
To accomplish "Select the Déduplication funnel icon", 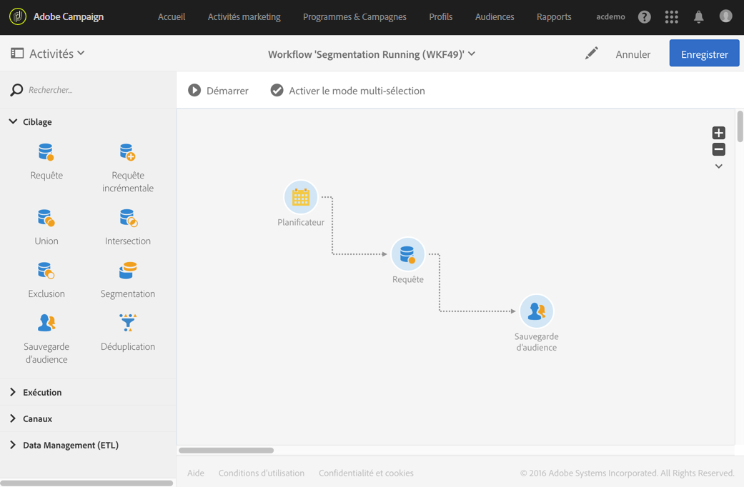I will [x=128, y=323].
